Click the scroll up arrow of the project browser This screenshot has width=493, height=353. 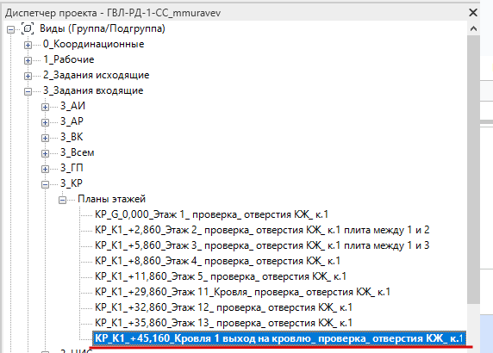coord(473,29)
